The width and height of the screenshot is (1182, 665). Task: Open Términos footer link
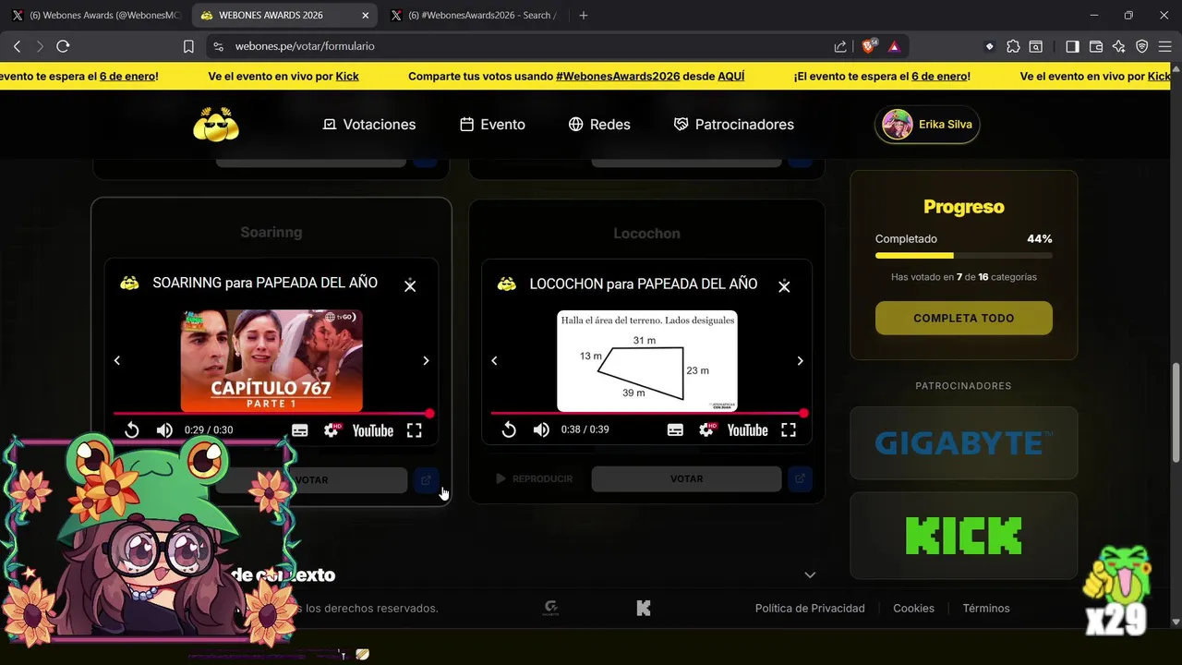click(x=986, y=608)
